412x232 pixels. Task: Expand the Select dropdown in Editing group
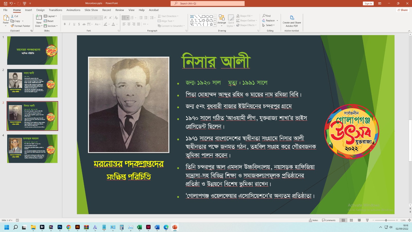(x=269, y=25)
